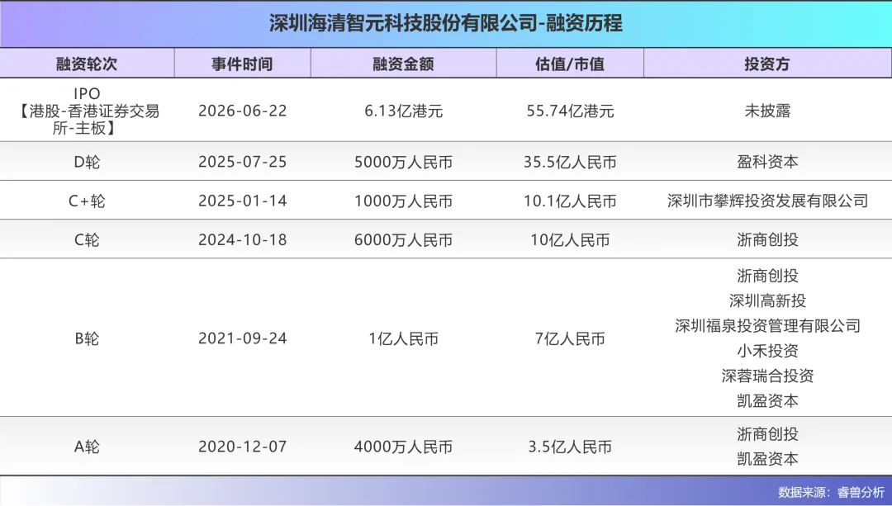The width and height of the screenshot is (892, 506).
Task: Click the title 深圳海清智元科技股份有限公司-融资历程
Action: [446, 23]
